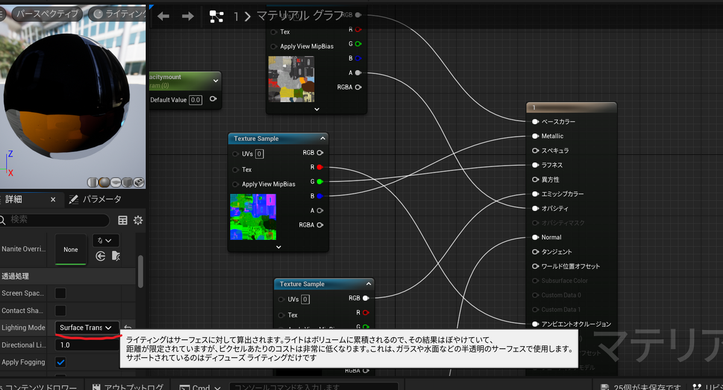Viewport: 723px width, 390px height.
Task: Focus the 検索 search field
Action: pyautogui.click(x=54, y=220)
